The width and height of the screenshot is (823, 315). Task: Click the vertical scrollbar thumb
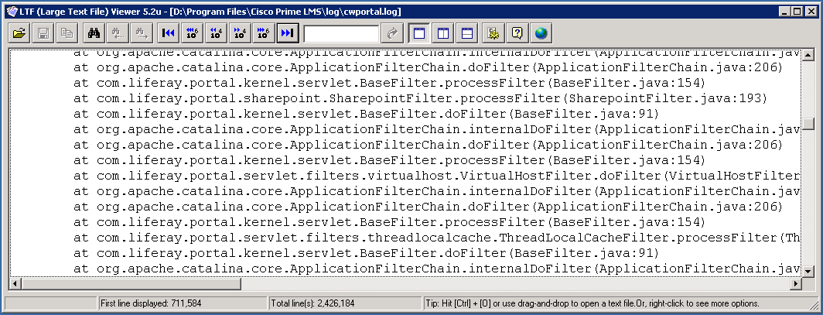pyautogui.click(x=808, y=123)
